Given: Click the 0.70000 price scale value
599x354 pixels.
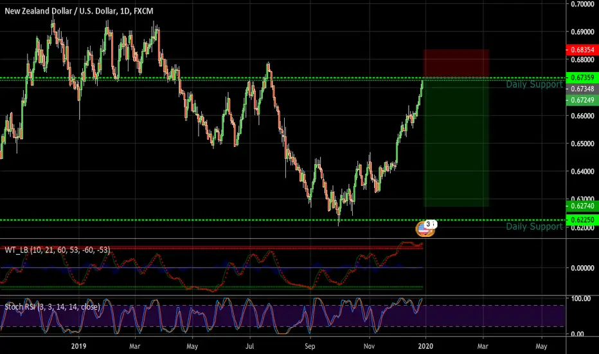Looking at the screenshot, I should click(582, 5).
